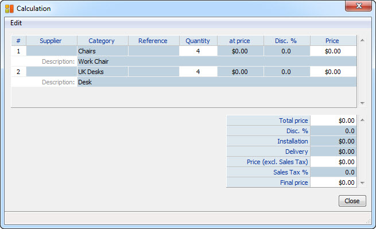The image size is (376, 229).
Task: Select the Reference field in UK Desks row
Action: point(154,72)
